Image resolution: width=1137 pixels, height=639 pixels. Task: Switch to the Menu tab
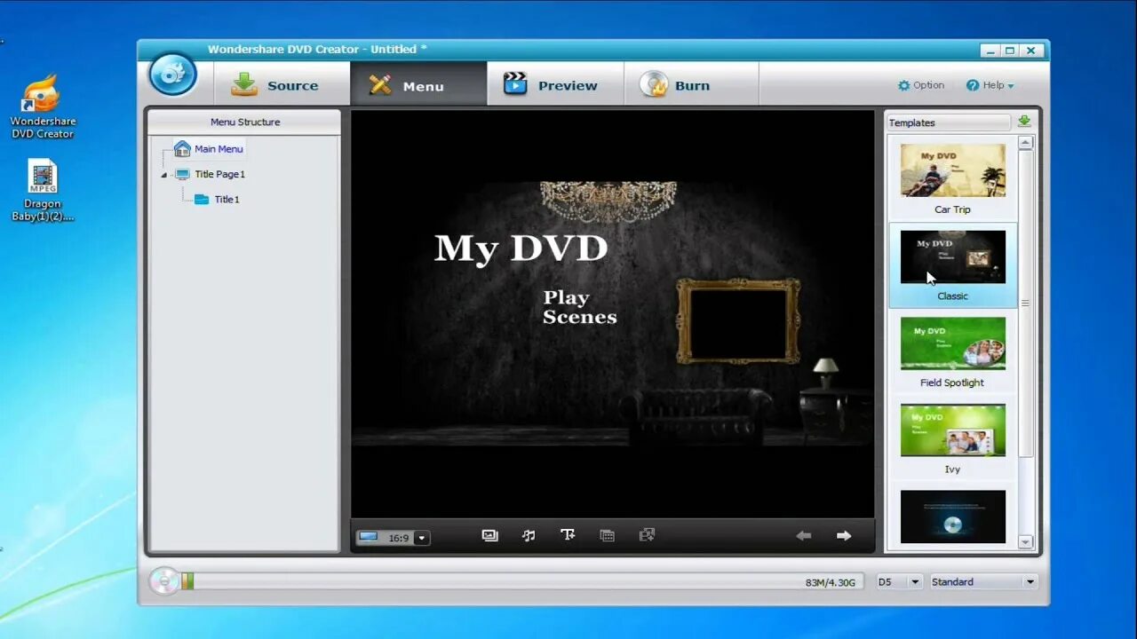pyautogui.click(x=418, y=85)
